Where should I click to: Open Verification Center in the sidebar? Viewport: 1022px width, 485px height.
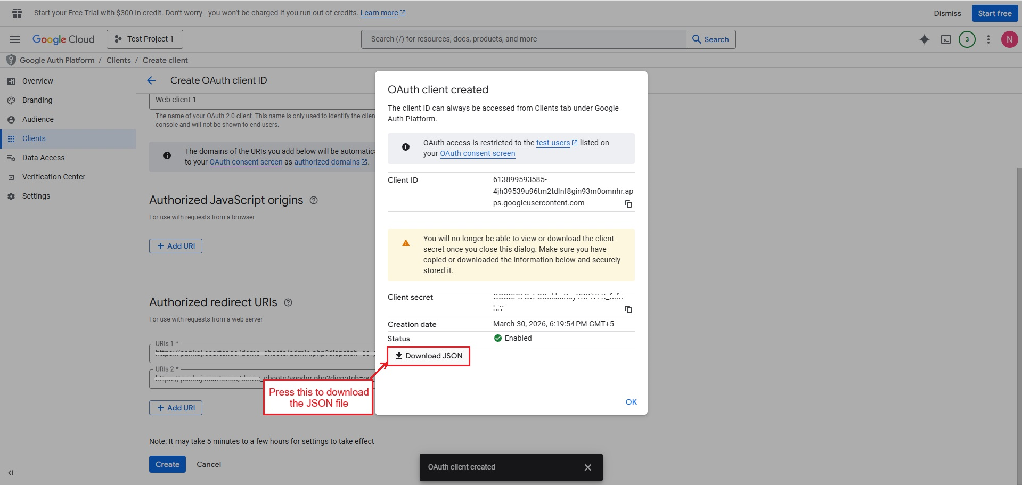coord(53,177)
